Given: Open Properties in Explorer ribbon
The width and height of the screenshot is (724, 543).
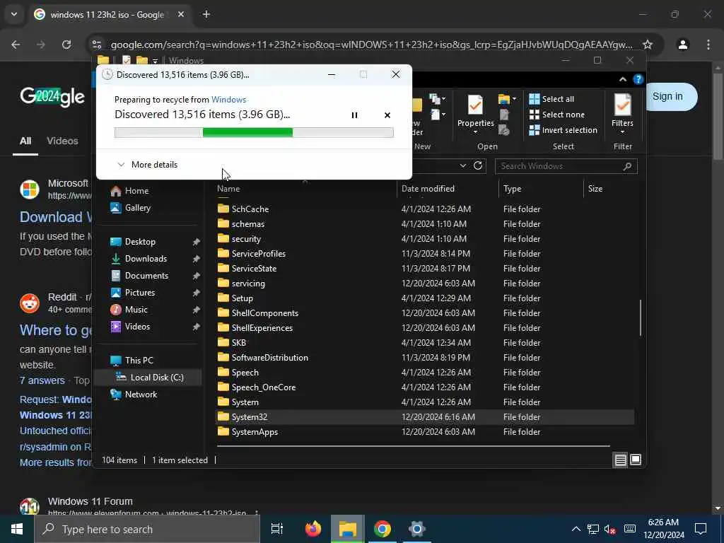Looking at the screenshot, I should tap(475, 115).
